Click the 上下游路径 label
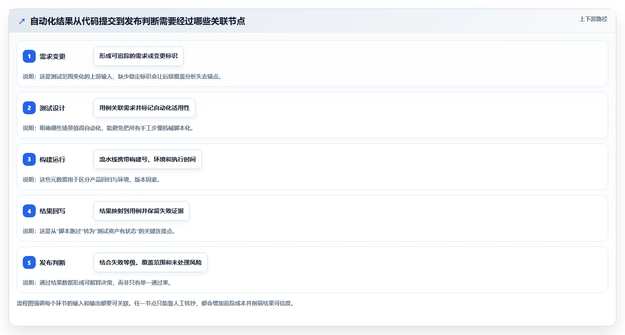 (593, 19)
